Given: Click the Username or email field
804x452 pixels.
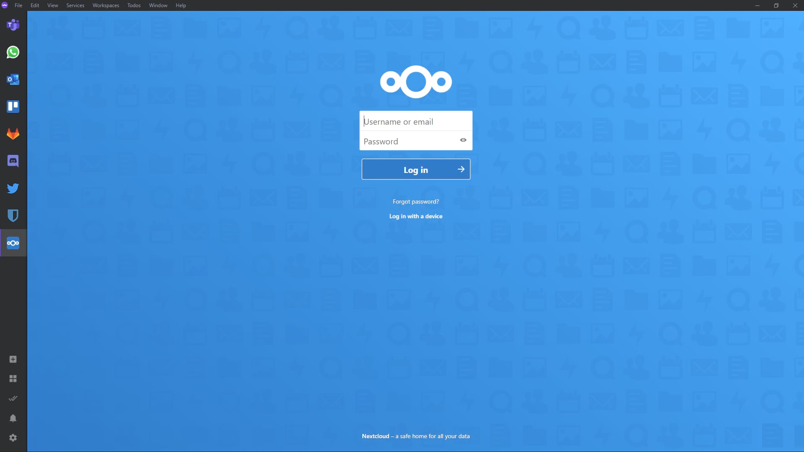Looking at the screenshot, I should tap(415, 121).
